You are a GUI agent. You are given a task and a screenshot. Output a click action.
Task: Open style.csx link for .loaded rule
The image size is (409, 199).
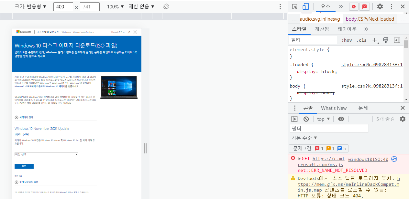[x=372, y=65]
